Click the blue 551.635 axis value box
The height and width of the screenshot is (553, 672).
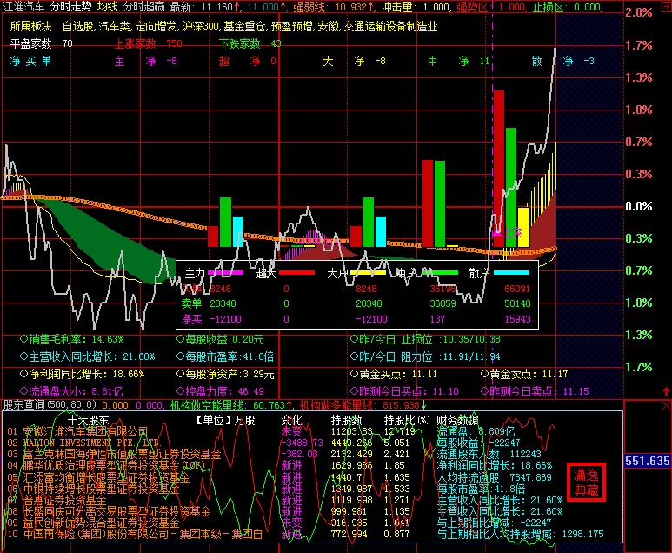(x=647, y=461)
